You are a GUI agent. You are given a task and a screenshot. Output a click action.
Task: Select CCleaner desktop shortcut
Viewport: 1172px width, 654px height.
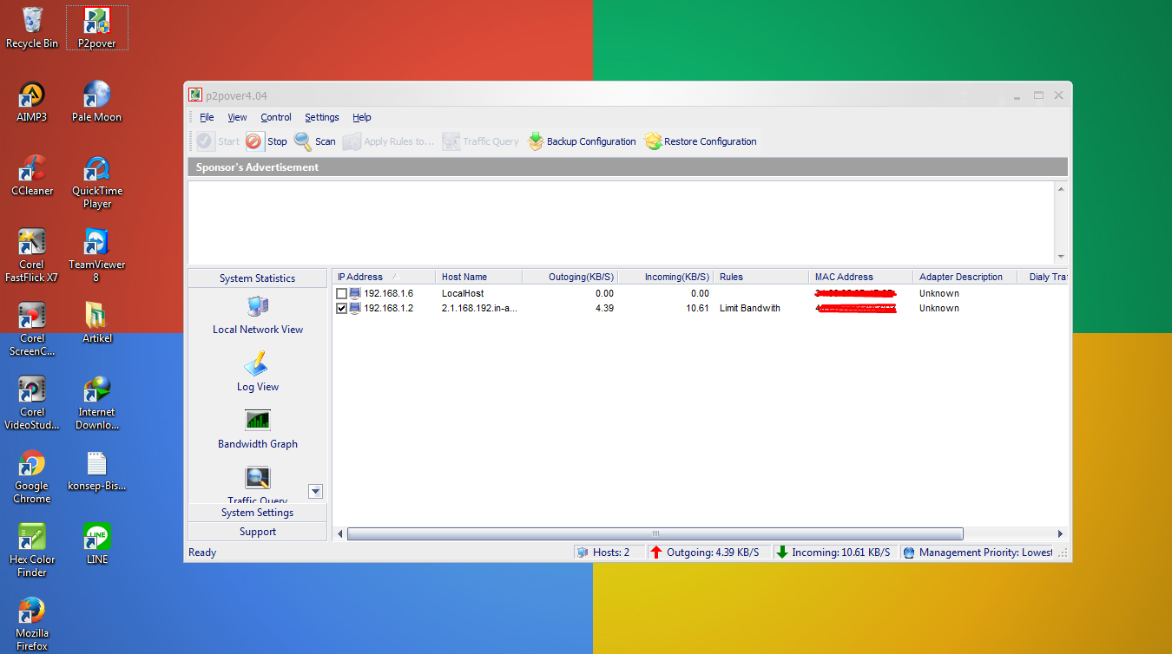pos(32,174)
